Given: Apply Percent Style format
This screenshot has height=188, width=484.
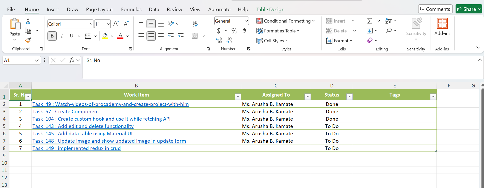Looking at the screenshot, I should [x=234, y=31].
